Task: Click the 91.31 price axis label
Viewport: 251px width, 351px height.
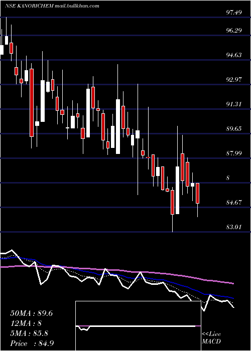Action: click(x=234, y=104)
